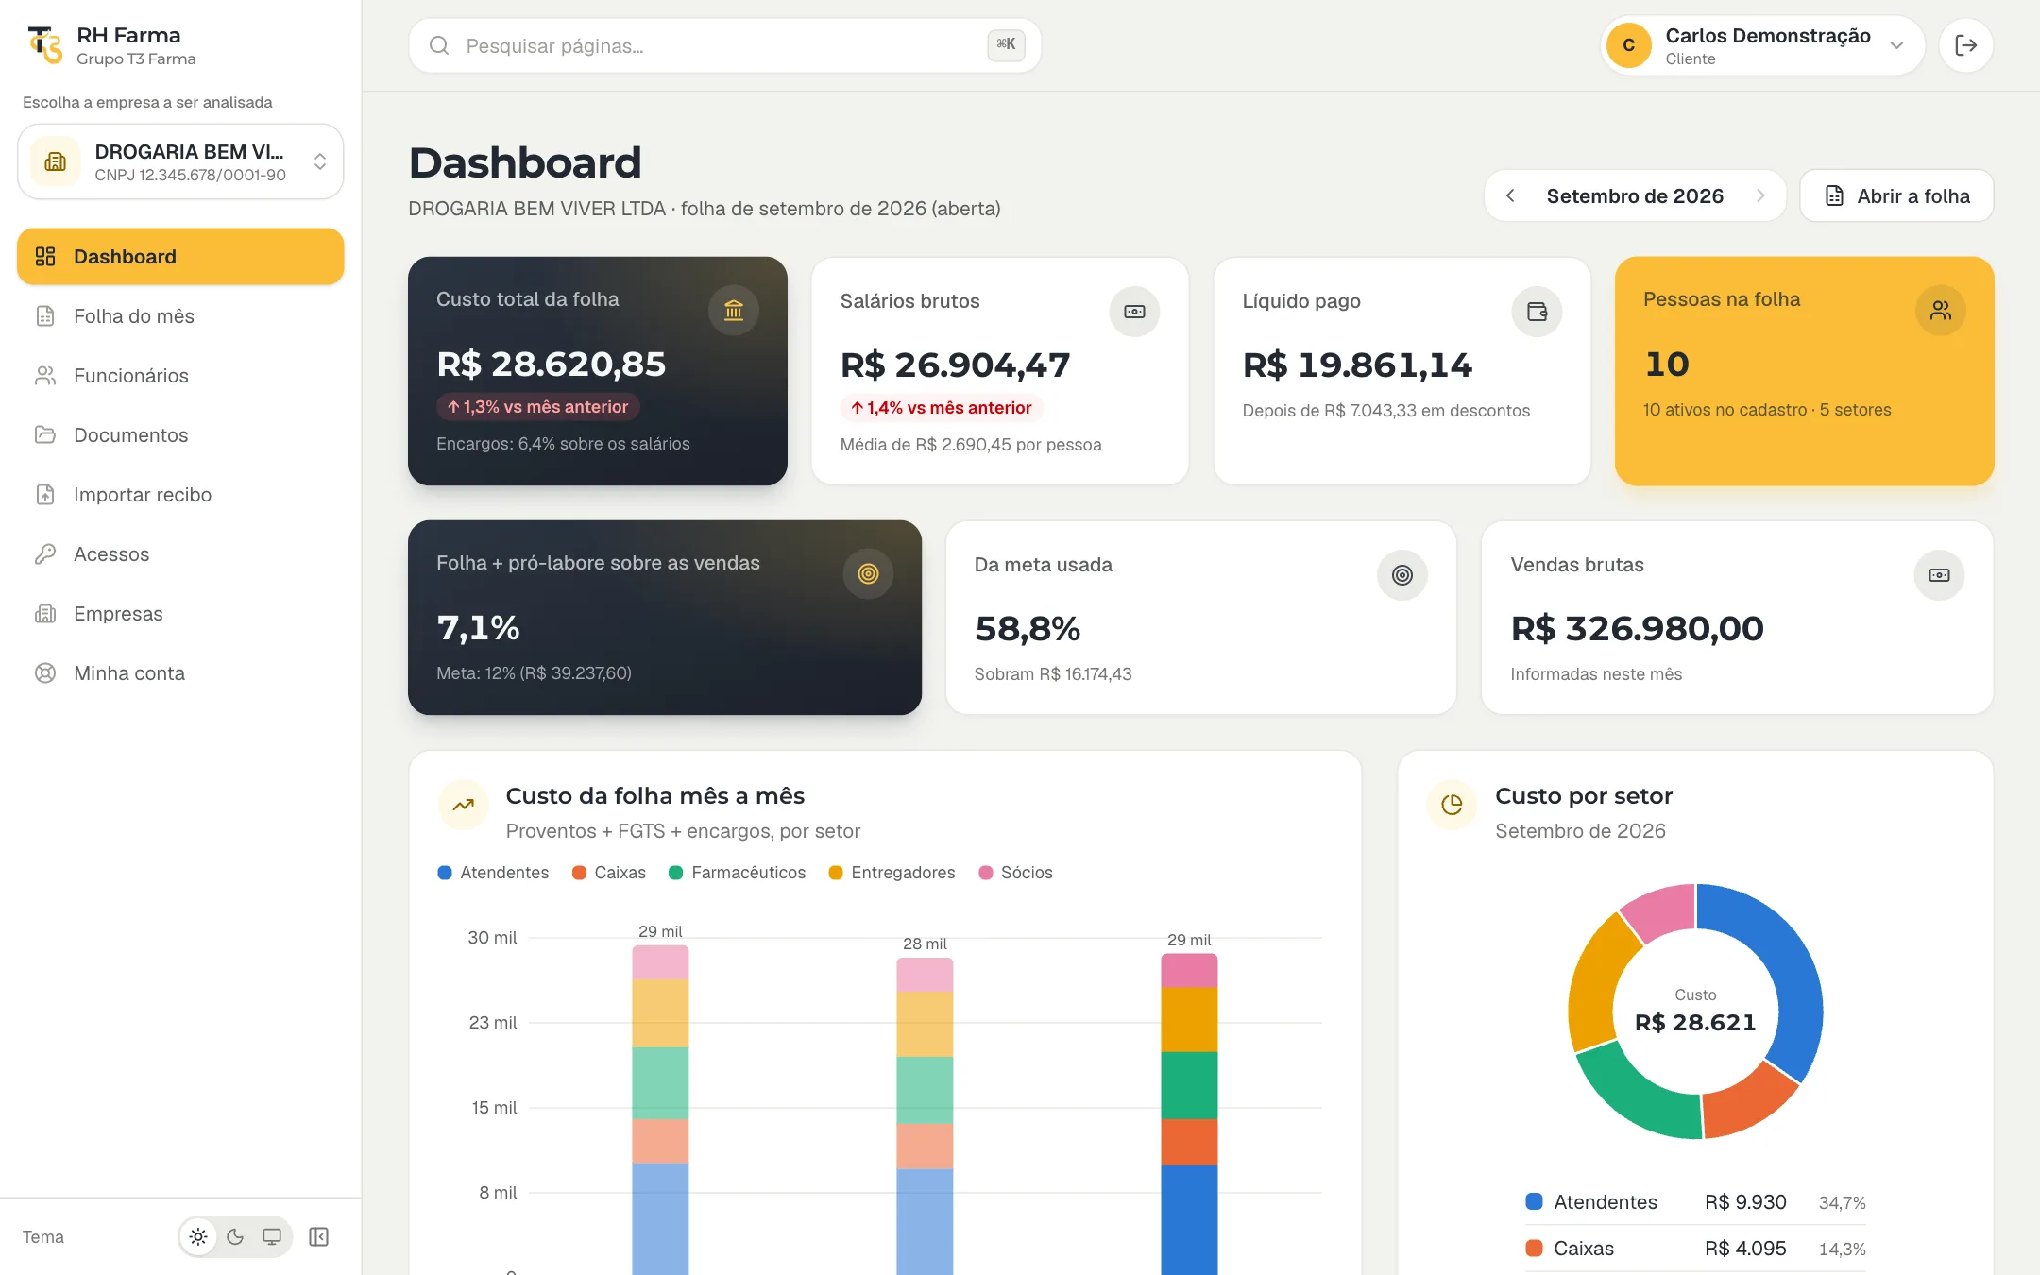2040x1275 pixels.
Task: Open the DROGARIA BEM VIVER company selector
Action: (180, 161)
